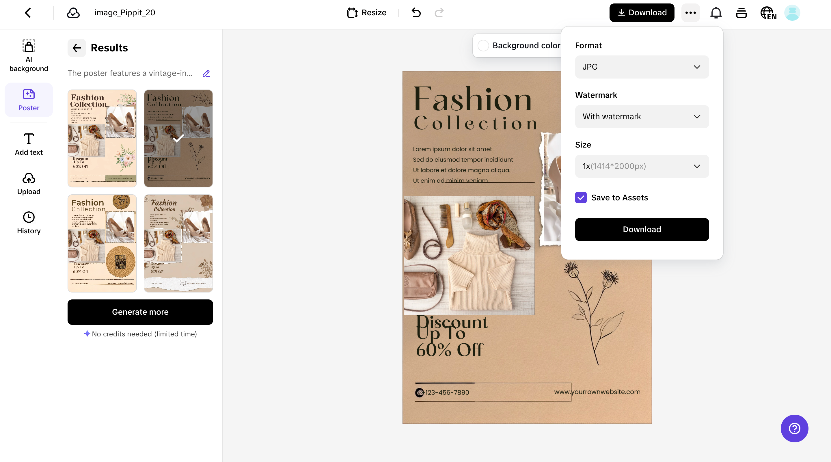Expand the Format JPG dropdown
The width and height of the screenshot is (831, 462).
click(642, 67)
